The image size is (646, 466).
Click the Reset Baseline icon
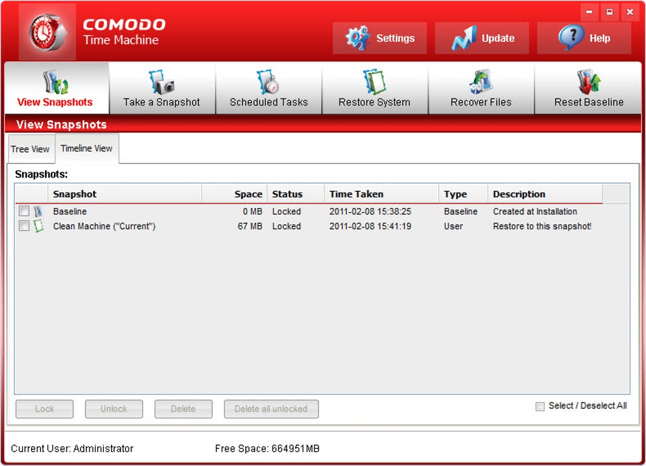[x=588, y=82]
